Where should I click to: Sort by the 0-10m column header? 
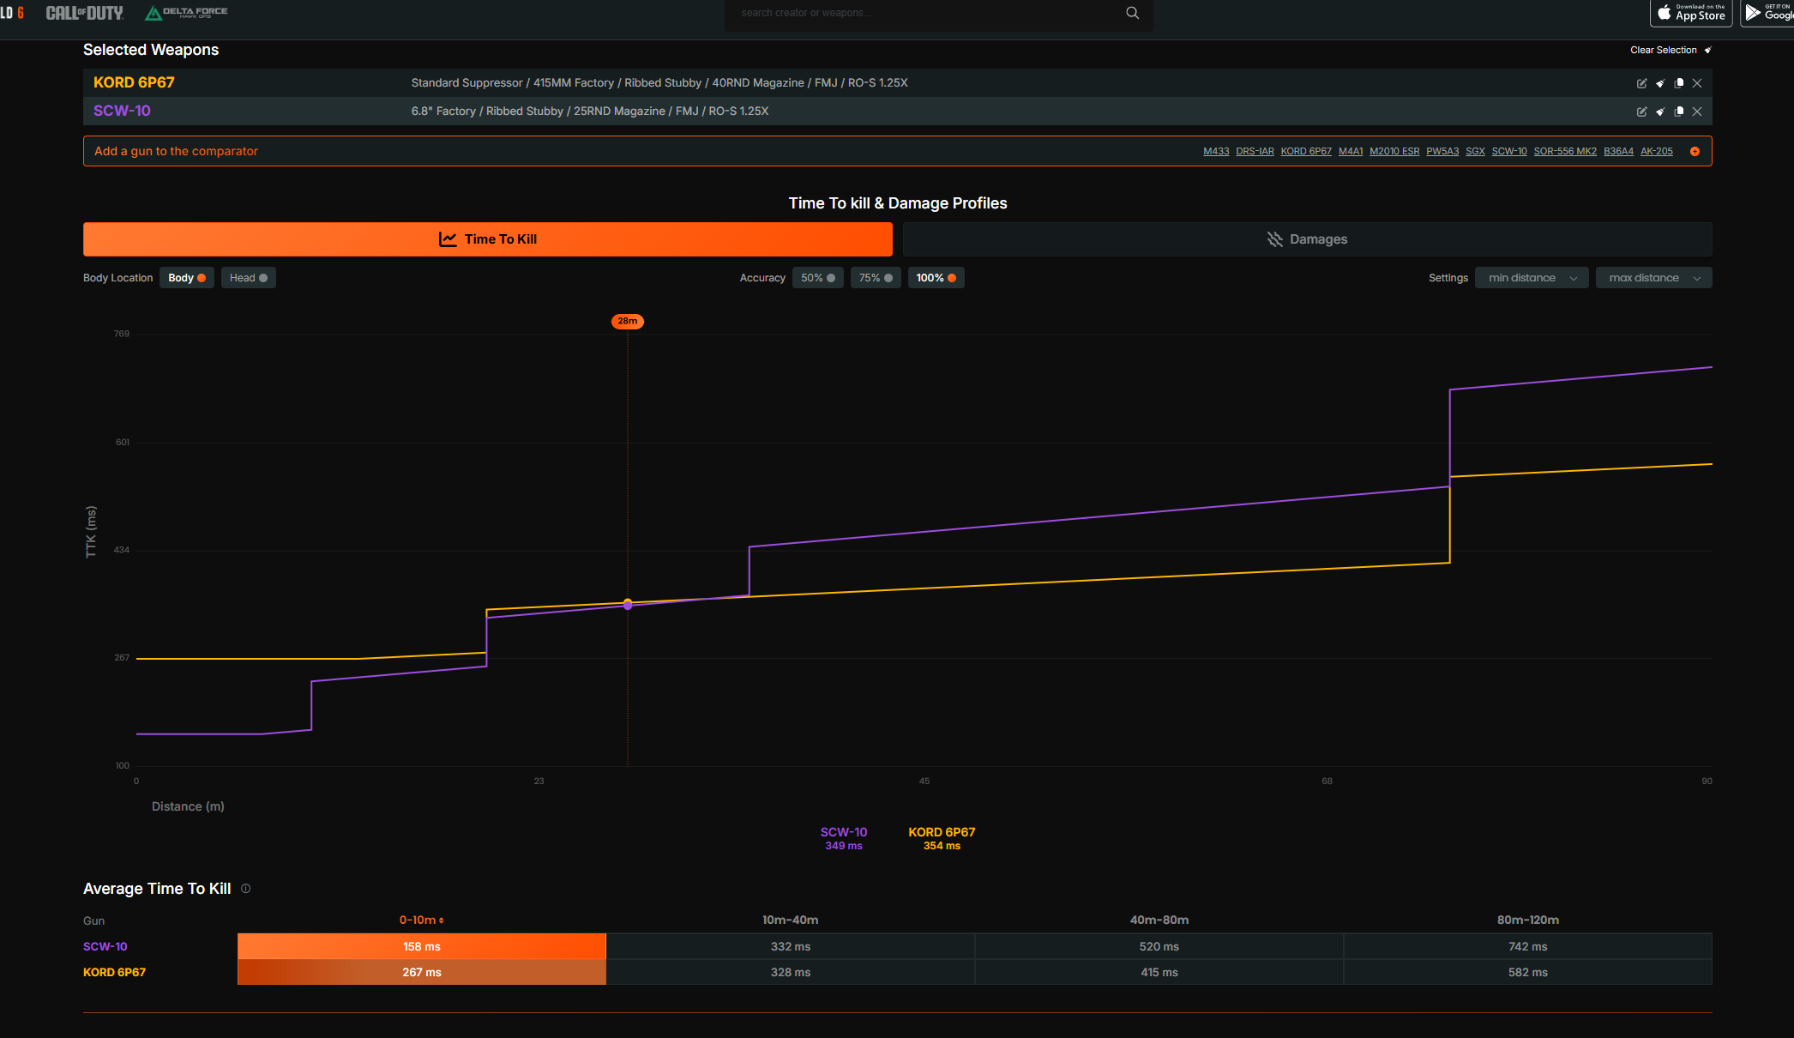click(x=421, y=920)
